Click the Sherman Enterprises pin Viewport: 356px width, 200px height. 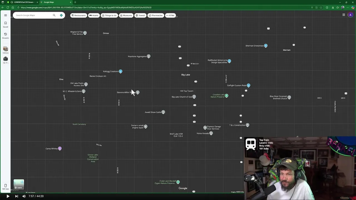click(266, 46)
